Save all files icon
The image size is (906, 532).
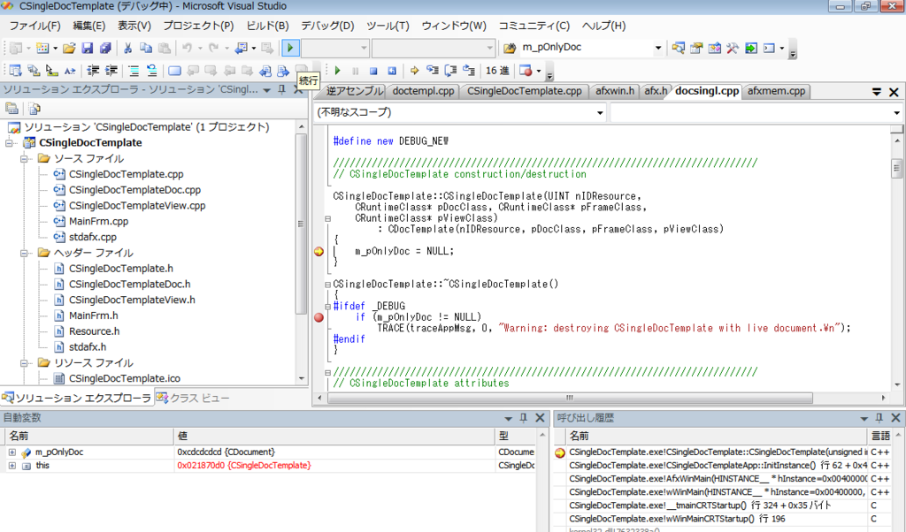(105, 48)
